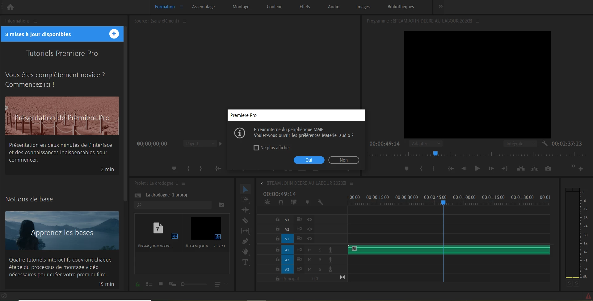The image size is (593, 301).
Task: Switch to the Effets workspace
Action: 305,7
